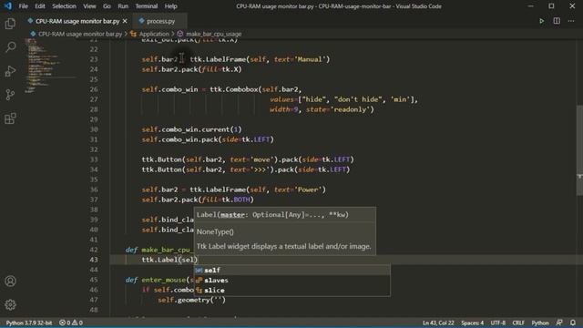This screenshot has height=328, width=583.
Task: Open the Accounts menu icon
Action: (10, 282)
